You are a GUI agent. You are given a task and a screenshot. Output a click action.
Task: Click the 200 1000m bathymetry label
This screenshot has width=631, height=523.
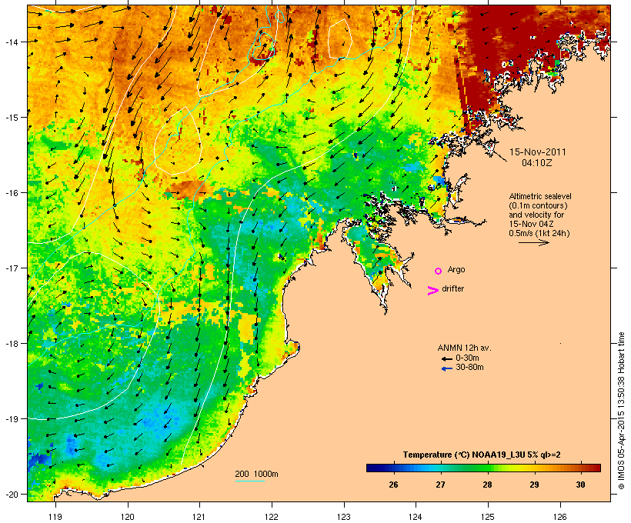coord(256,474)
